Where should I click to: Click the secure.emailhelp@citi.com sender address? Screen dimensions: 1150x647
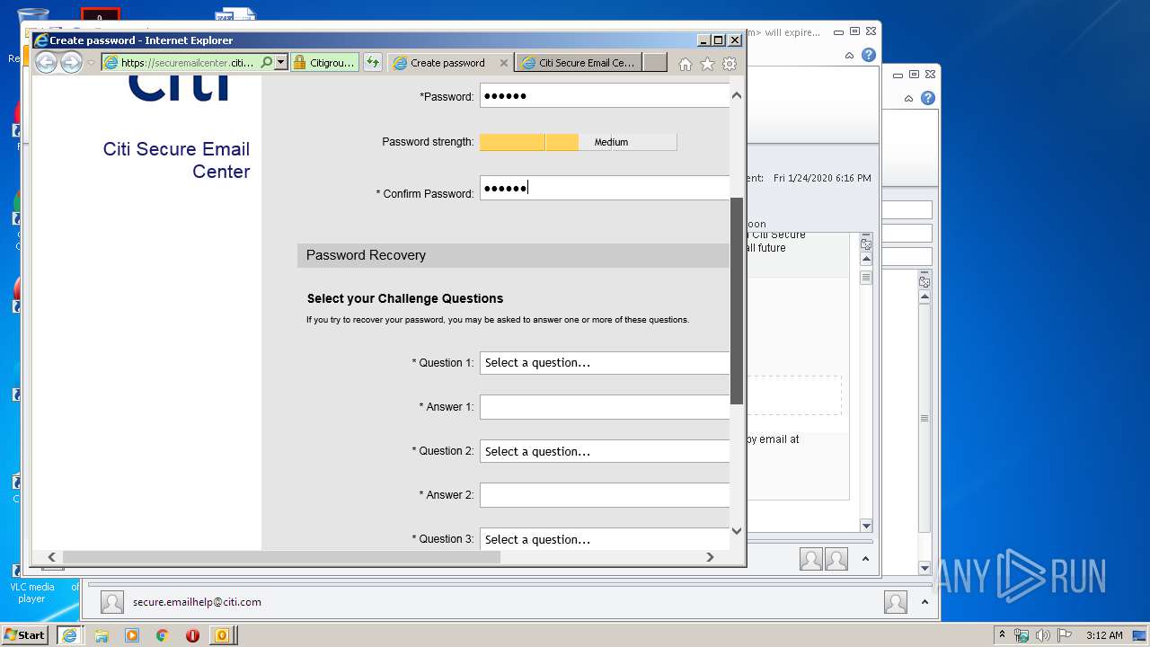pyautogui.click(x=197, y=602)
